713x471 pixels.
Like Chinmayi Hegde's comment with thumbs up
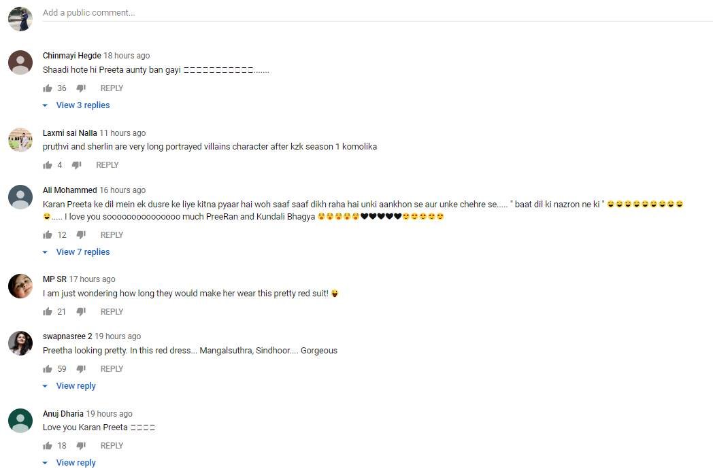48,88
